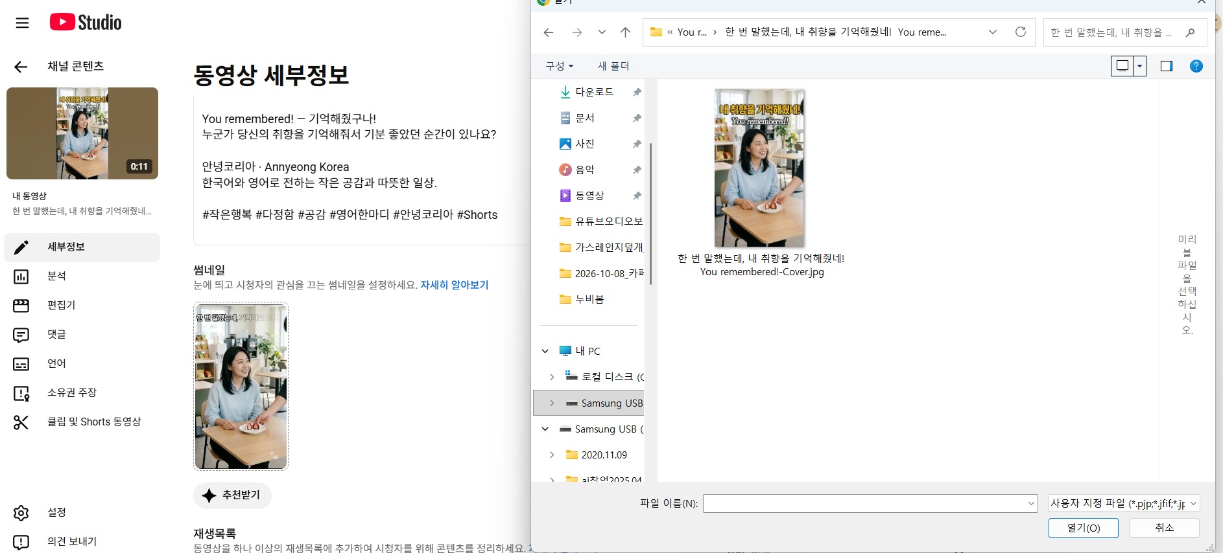Viewport: 1223px width, 553px height.
Task: Open the 구성 (Organize) menu
Action: (x=560, y=66)
